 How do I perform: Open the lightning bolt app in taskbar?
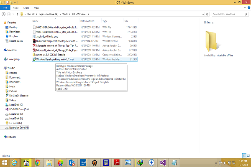[151, 163]
